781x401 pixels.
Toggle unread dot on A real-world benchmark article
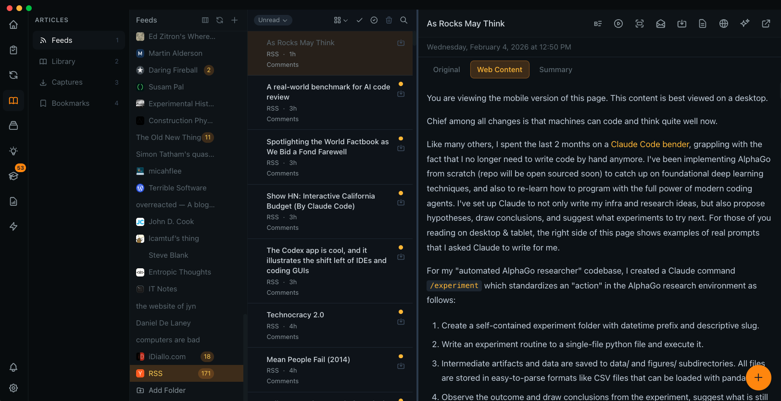(x=401, y=84)
